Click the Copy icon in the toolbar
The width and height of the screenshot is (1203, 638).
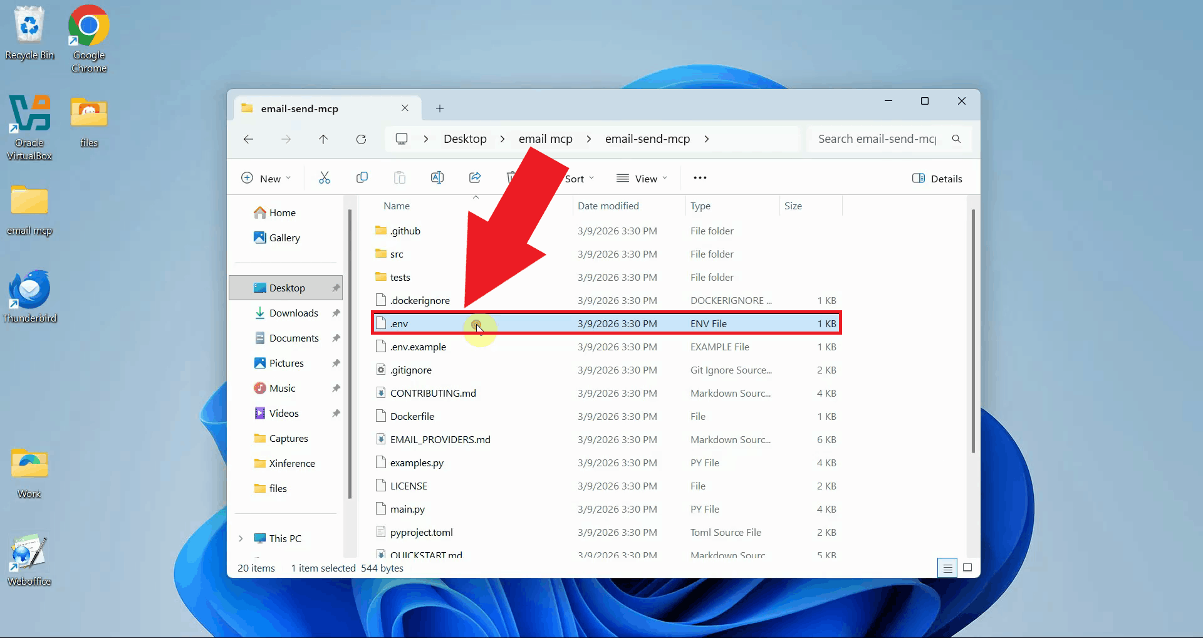click(x=362, y=177)
